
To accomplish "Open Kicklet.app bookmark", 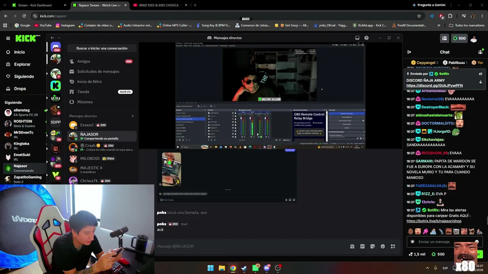I will 369,25.
